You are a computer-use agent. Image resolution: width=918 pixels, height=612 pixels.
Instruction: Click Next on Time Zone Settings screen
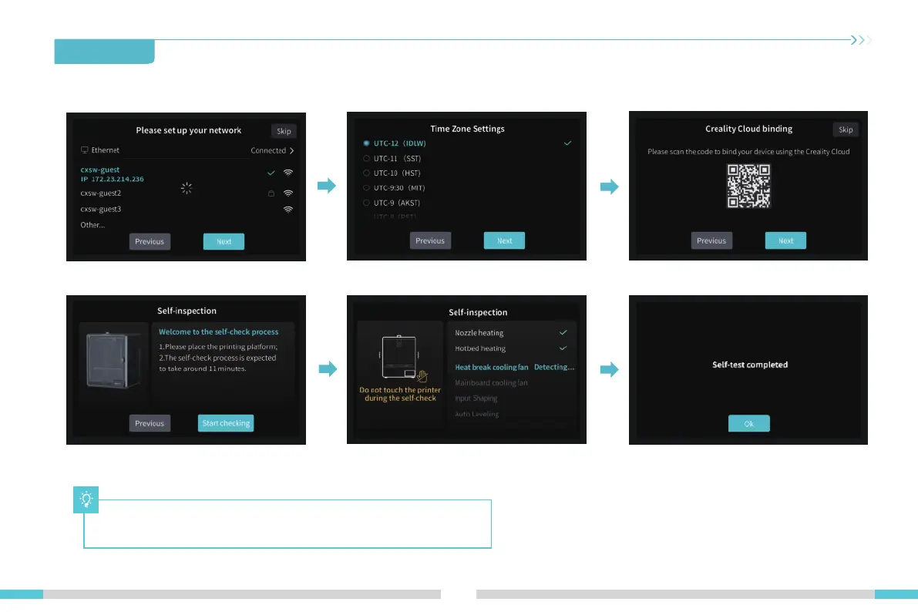504,240
